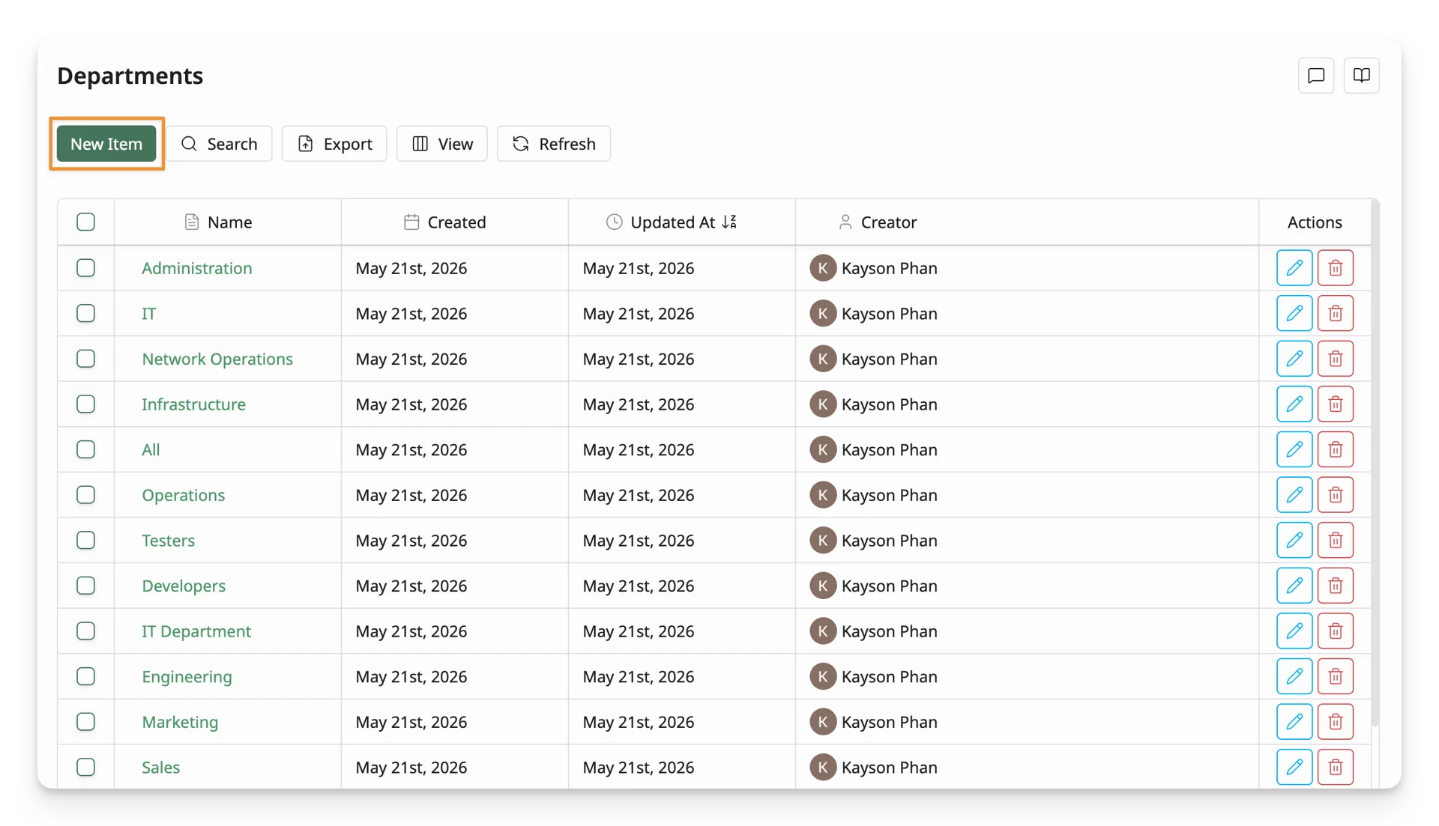This screenshot has height=826, width=1439.
Task: Delete the Marketing row with trash icon
Action: coord(1336,722)
